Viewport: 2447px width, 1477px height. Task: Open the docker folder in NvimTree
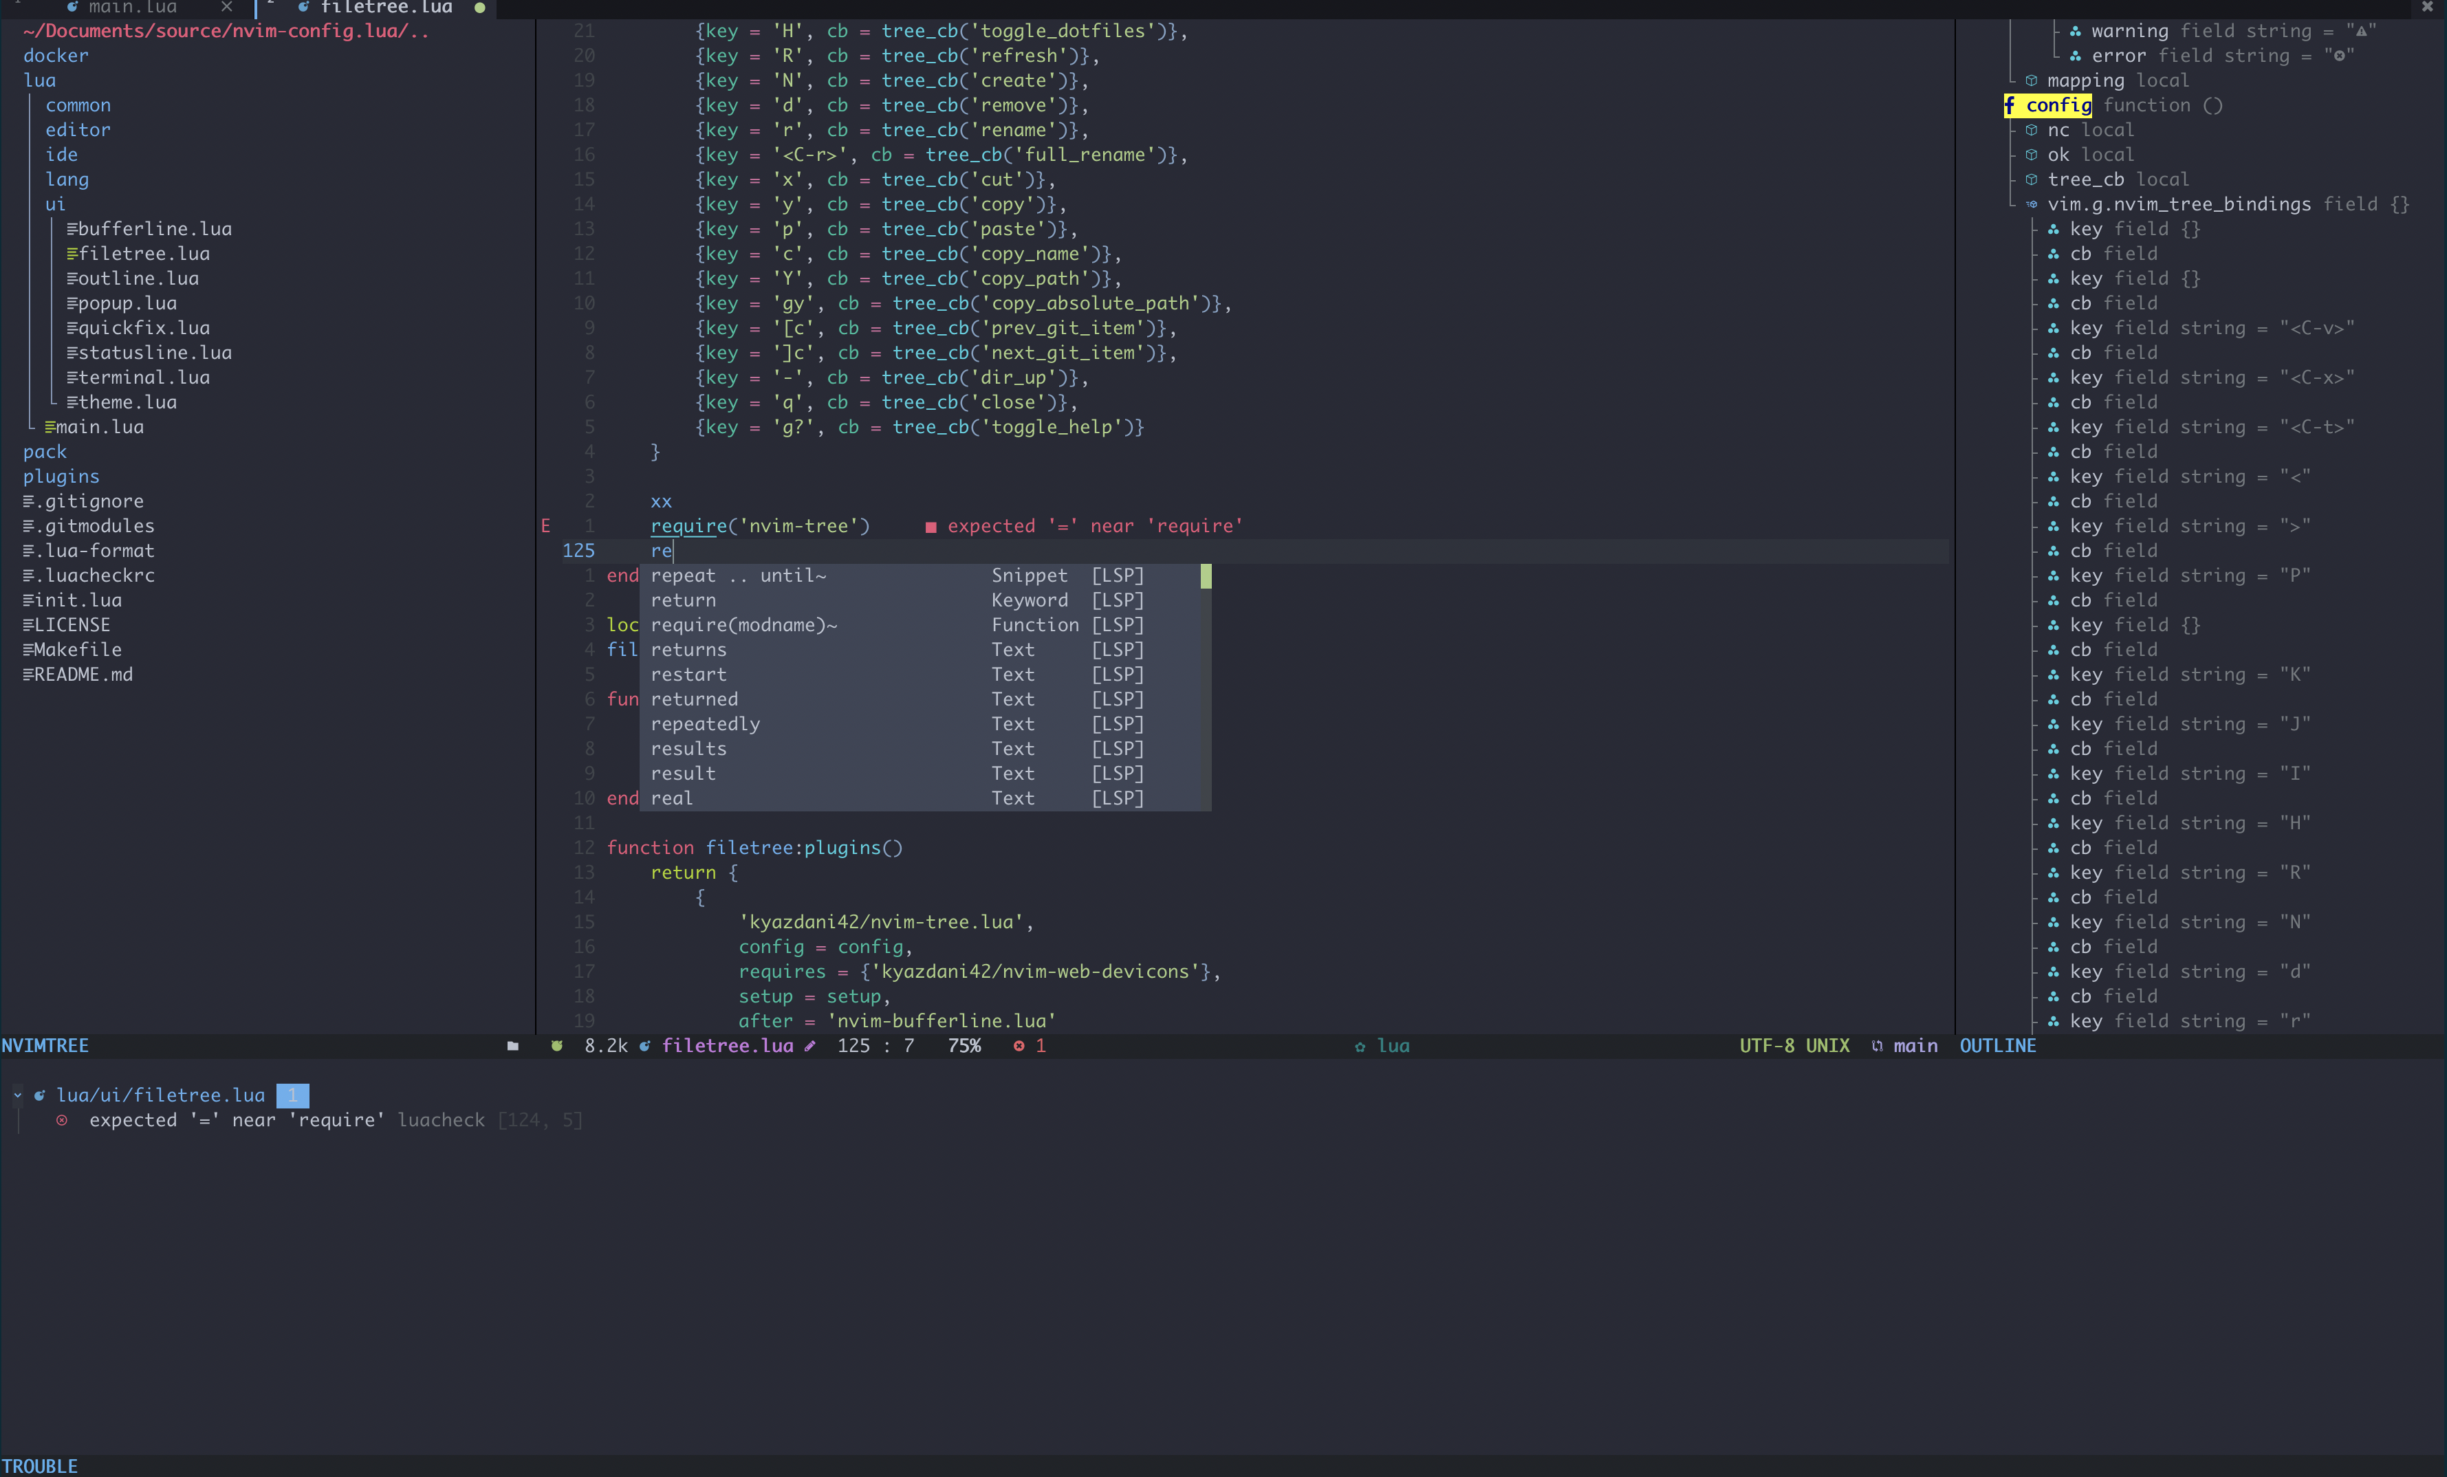pos(56,56)
